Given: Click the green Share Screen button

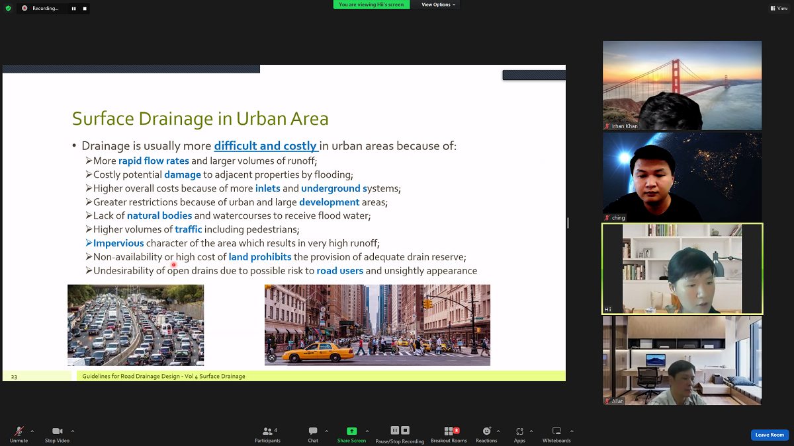Looking at the screenshot, I should 351,434.
